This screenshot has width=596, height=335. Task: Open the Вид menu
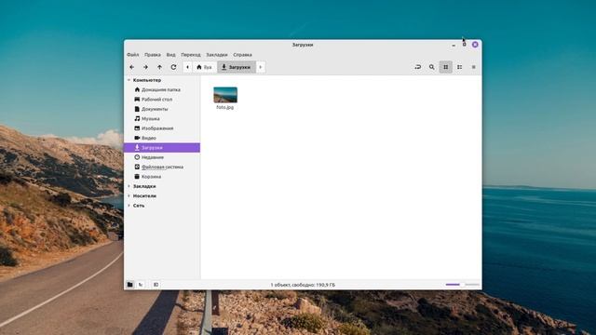[171, 55]
